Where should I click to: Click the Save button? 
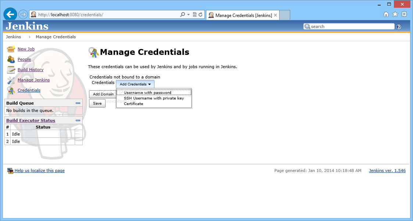pyautogui.click(x=97, y=104)
